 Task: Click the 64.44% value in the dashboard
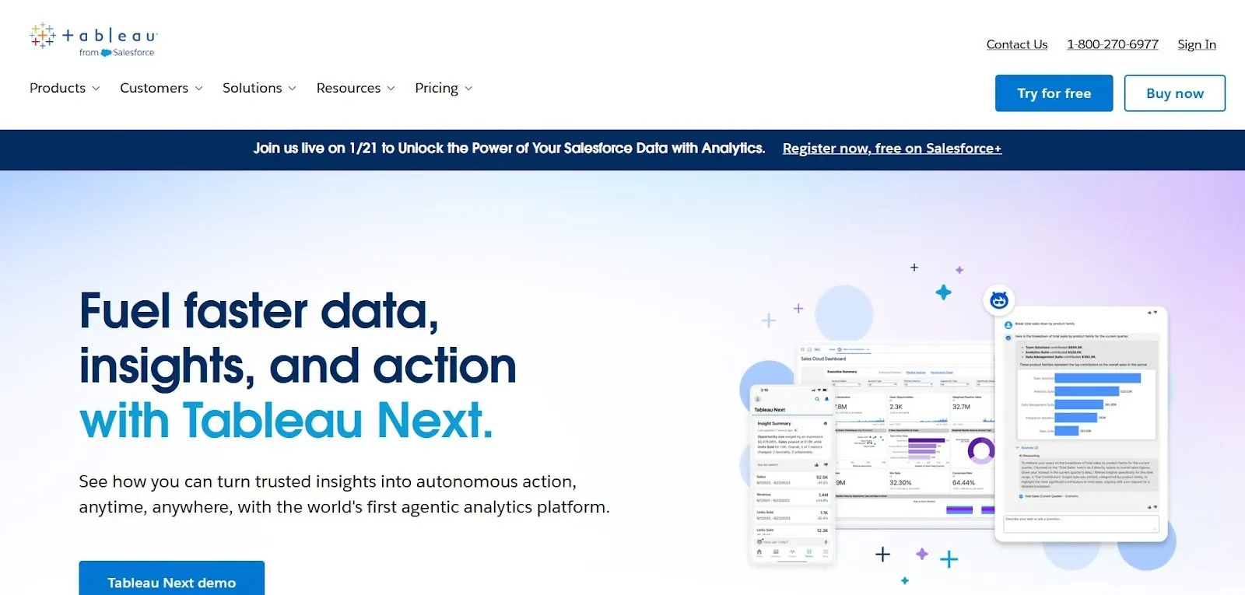[x=963, y=483]
